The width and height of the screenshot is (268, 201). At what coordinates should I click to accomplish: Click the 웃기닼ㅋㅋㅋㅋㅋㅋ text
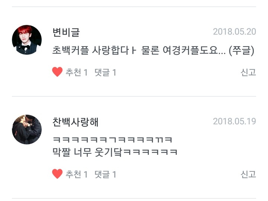tap(136, 152)
